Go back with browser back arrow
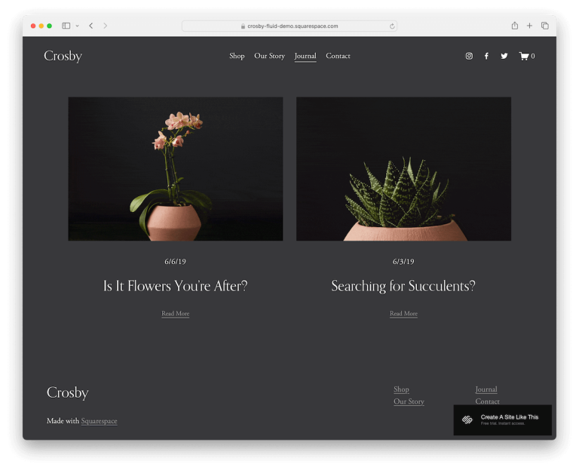Screen dimensions: 579x470 click(x=90, y=26)
